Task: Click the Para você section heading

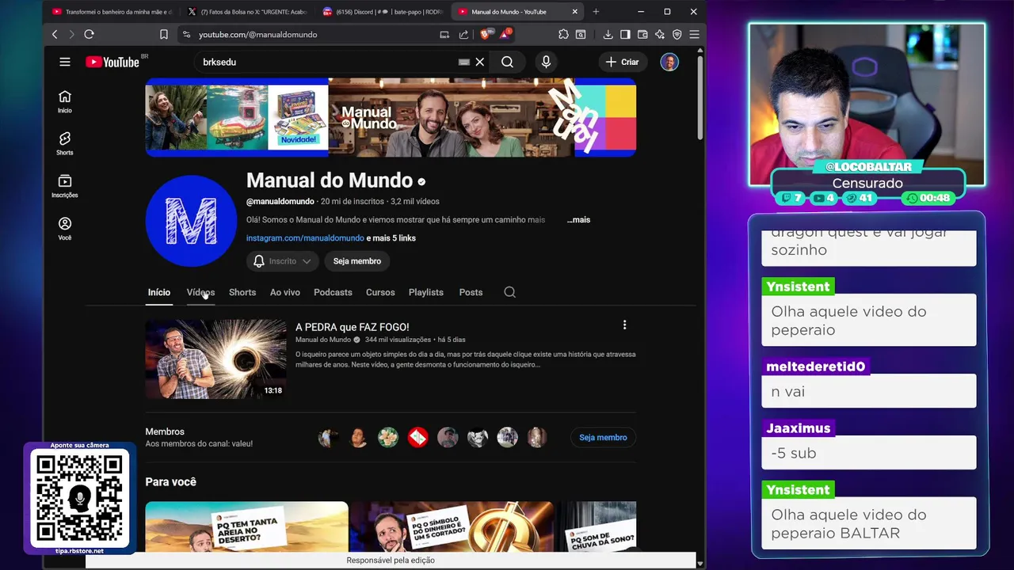Action: point(170,481)
